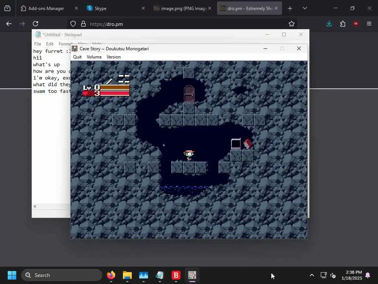The image size is (378, 284).
Task: Show hidden system tray icons
Action: click(x=312, y=275)
